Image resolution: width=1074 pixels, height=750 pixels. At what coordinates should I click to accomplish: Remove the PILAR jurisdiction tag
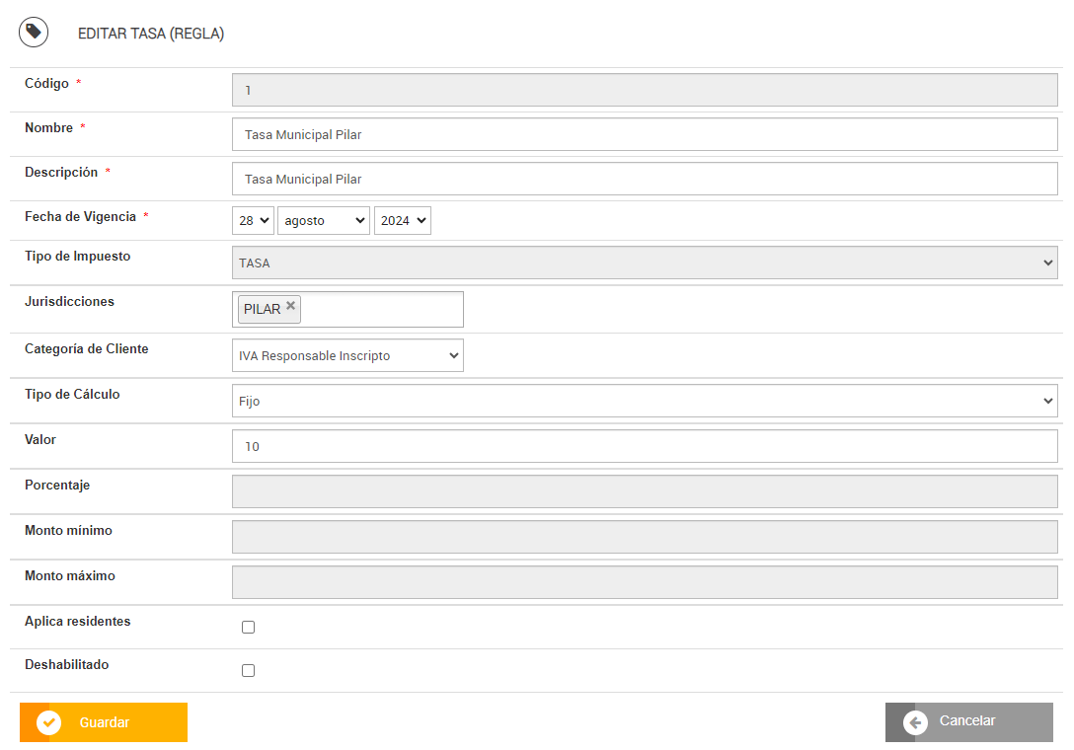290,306
